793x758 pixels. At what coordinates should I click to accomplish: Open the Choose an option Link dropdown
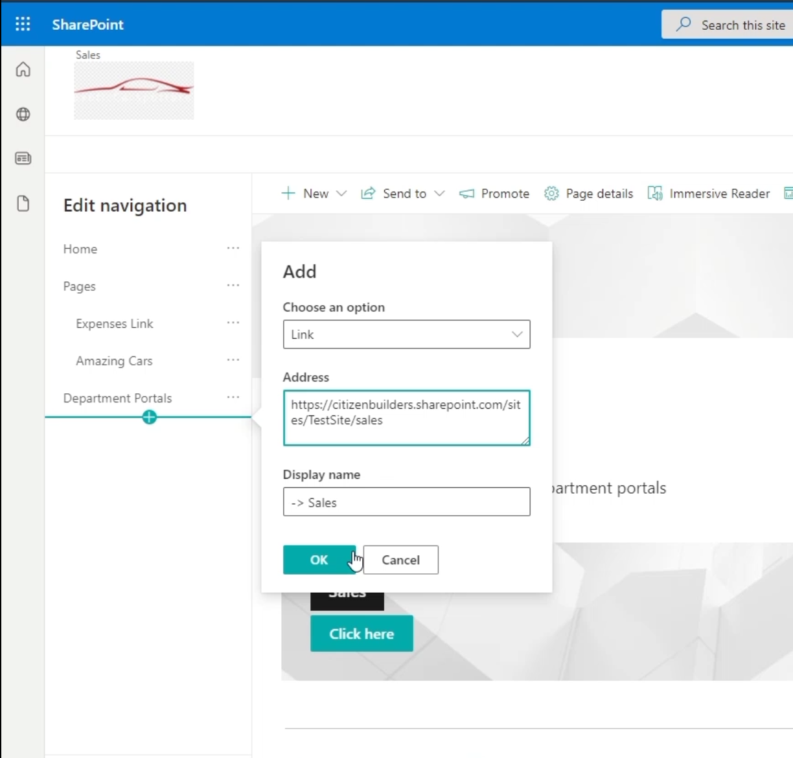(x=406, y=334)
